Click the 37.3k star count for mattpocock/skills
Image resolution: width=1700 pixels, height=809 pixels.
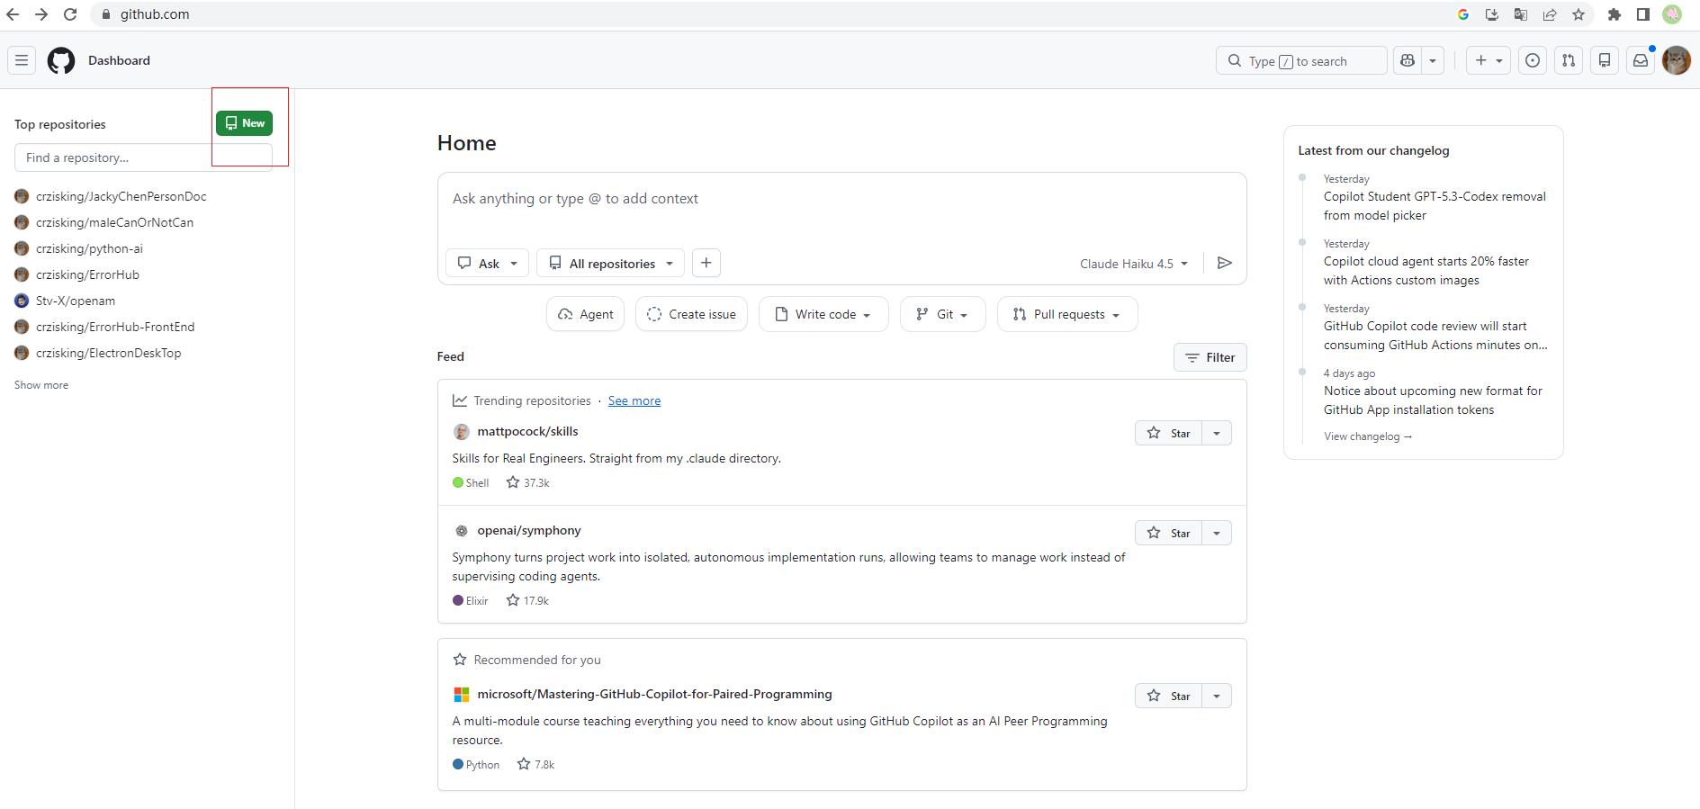[x=528, y=483]
